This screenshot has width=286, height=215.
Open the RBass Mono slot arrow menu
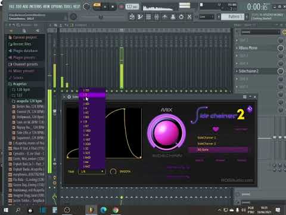coord(237,48)
